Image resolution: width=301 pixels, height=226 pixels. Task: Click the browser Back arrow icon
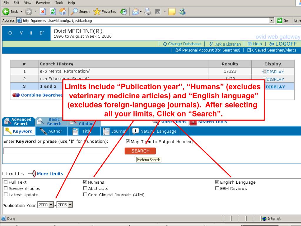pyautogui.click(x=6, y=12)
